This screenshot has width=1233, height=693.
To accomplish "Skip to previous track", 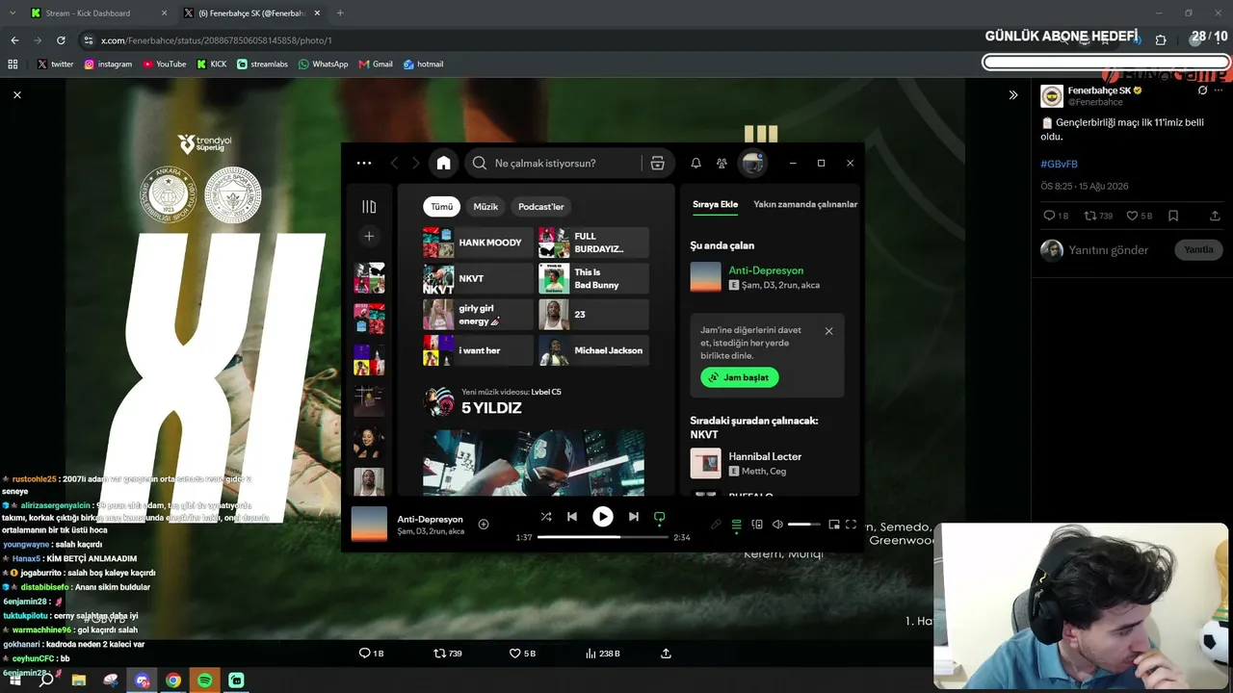I will [x=572, y=517].
